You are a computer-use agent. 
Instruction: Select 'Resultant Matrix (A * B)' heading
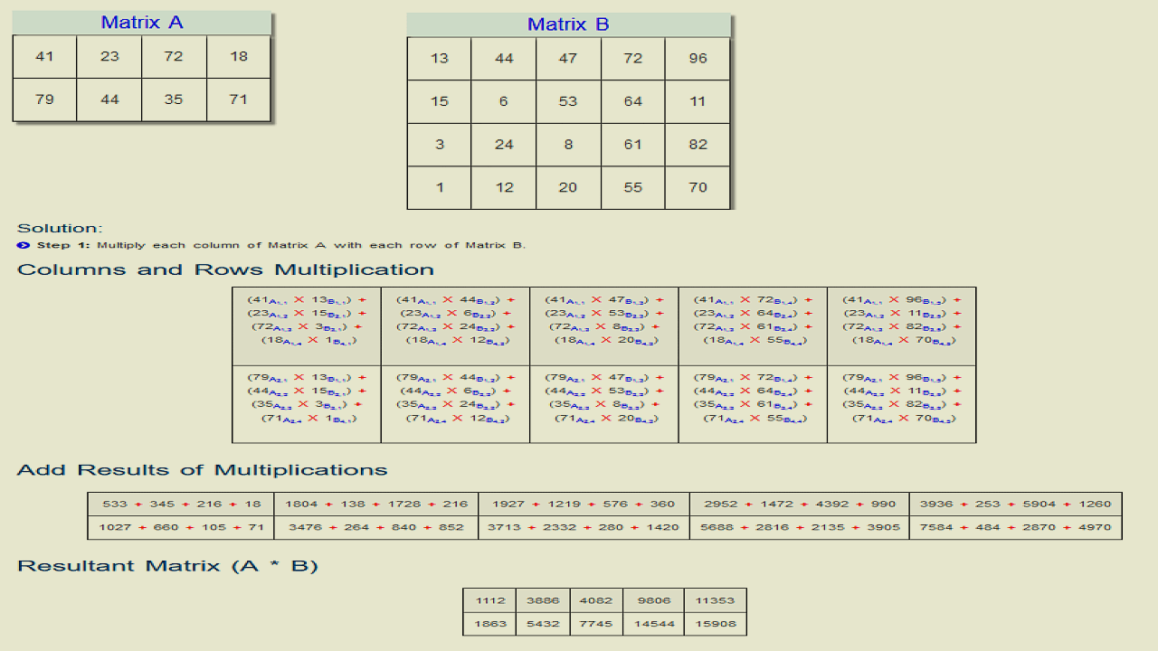pyautogui.click(x=168, y=566)
